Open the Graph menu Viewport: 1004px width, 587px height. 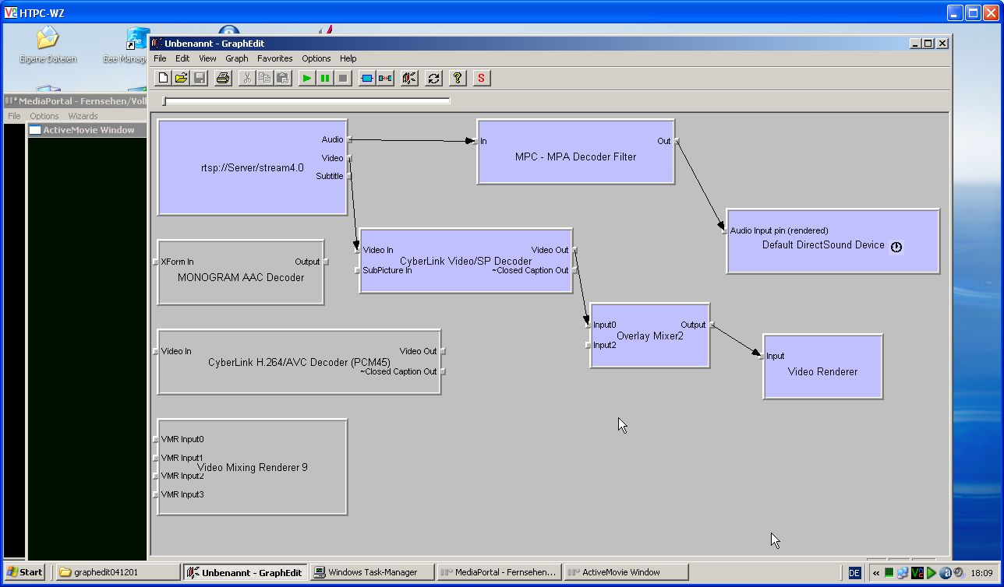coord(237,58)
